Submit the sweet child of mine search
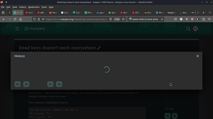 coord(162,19)
